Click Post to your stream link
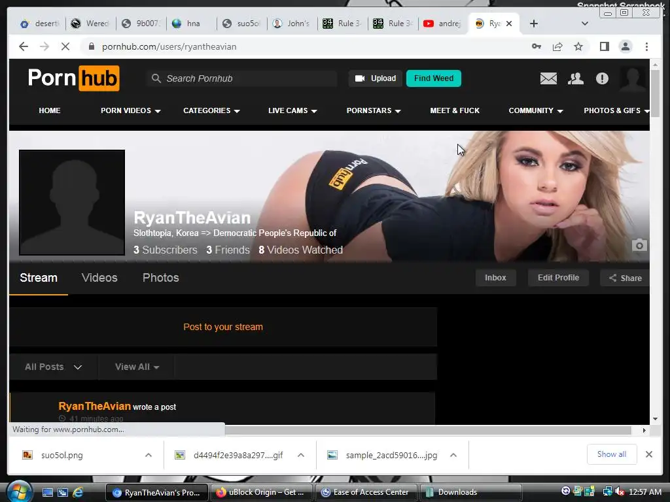 [x=223, y=327]
